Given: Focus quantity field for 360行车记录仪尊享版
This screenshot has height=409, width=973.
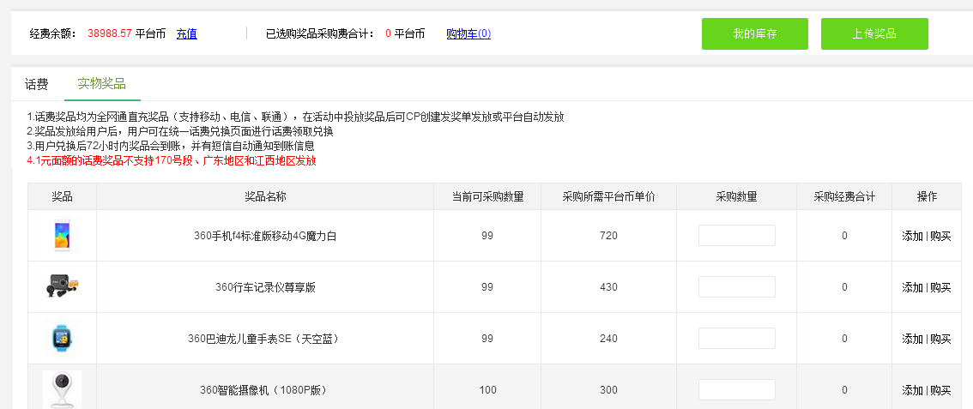Looking at the screenshot, I should (736, 287).
